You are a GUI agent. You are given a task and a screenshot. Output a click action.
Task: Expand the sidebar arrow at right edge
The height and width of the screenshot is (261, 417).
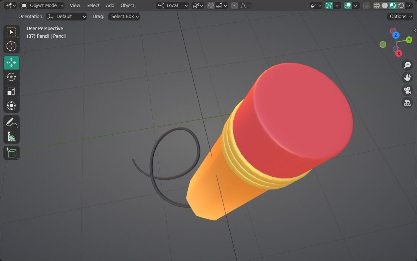[415, 30]
